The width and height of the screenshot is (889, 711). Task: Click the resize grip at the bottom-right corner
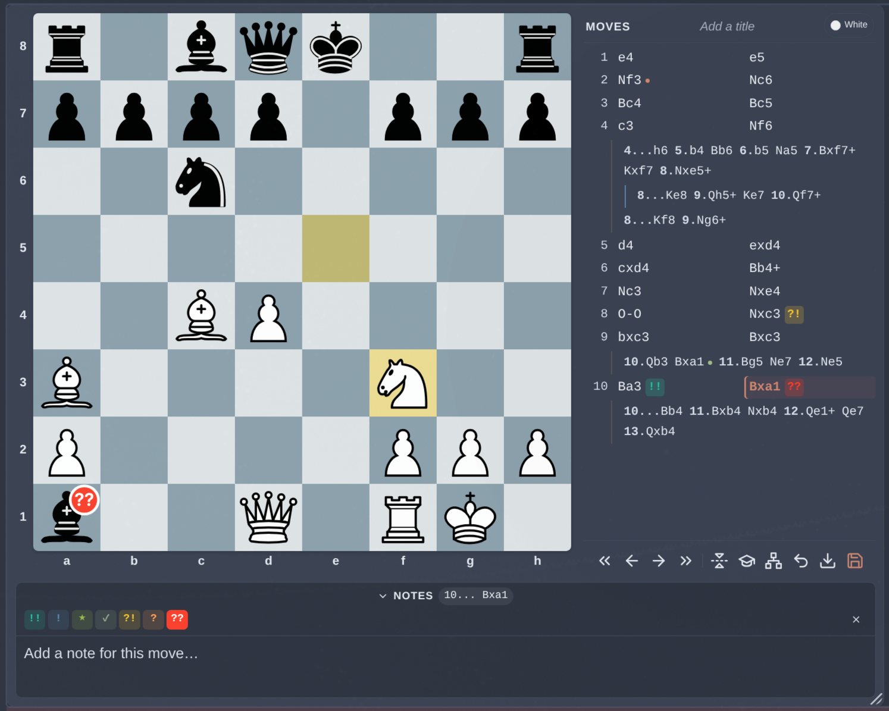pos(876,699)
